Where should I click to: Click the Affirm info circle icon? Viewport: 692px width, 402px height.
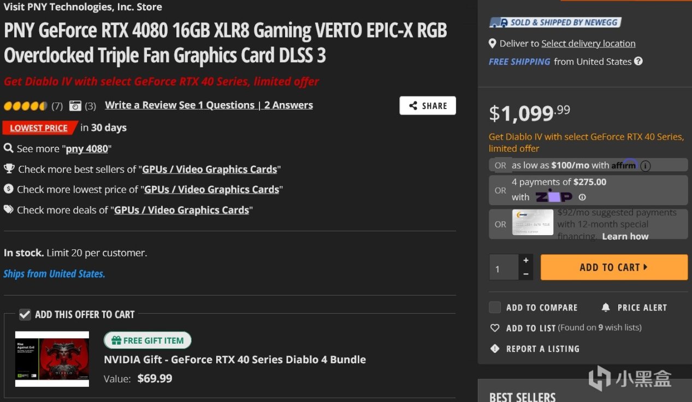[x=645, y=166]
